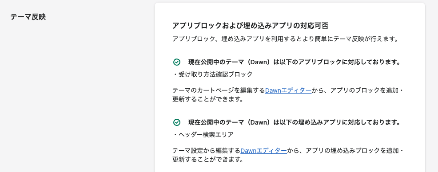
Task: Click text テーマ設定から編集する
Action: pyautogui.click(x=206, y=151)
